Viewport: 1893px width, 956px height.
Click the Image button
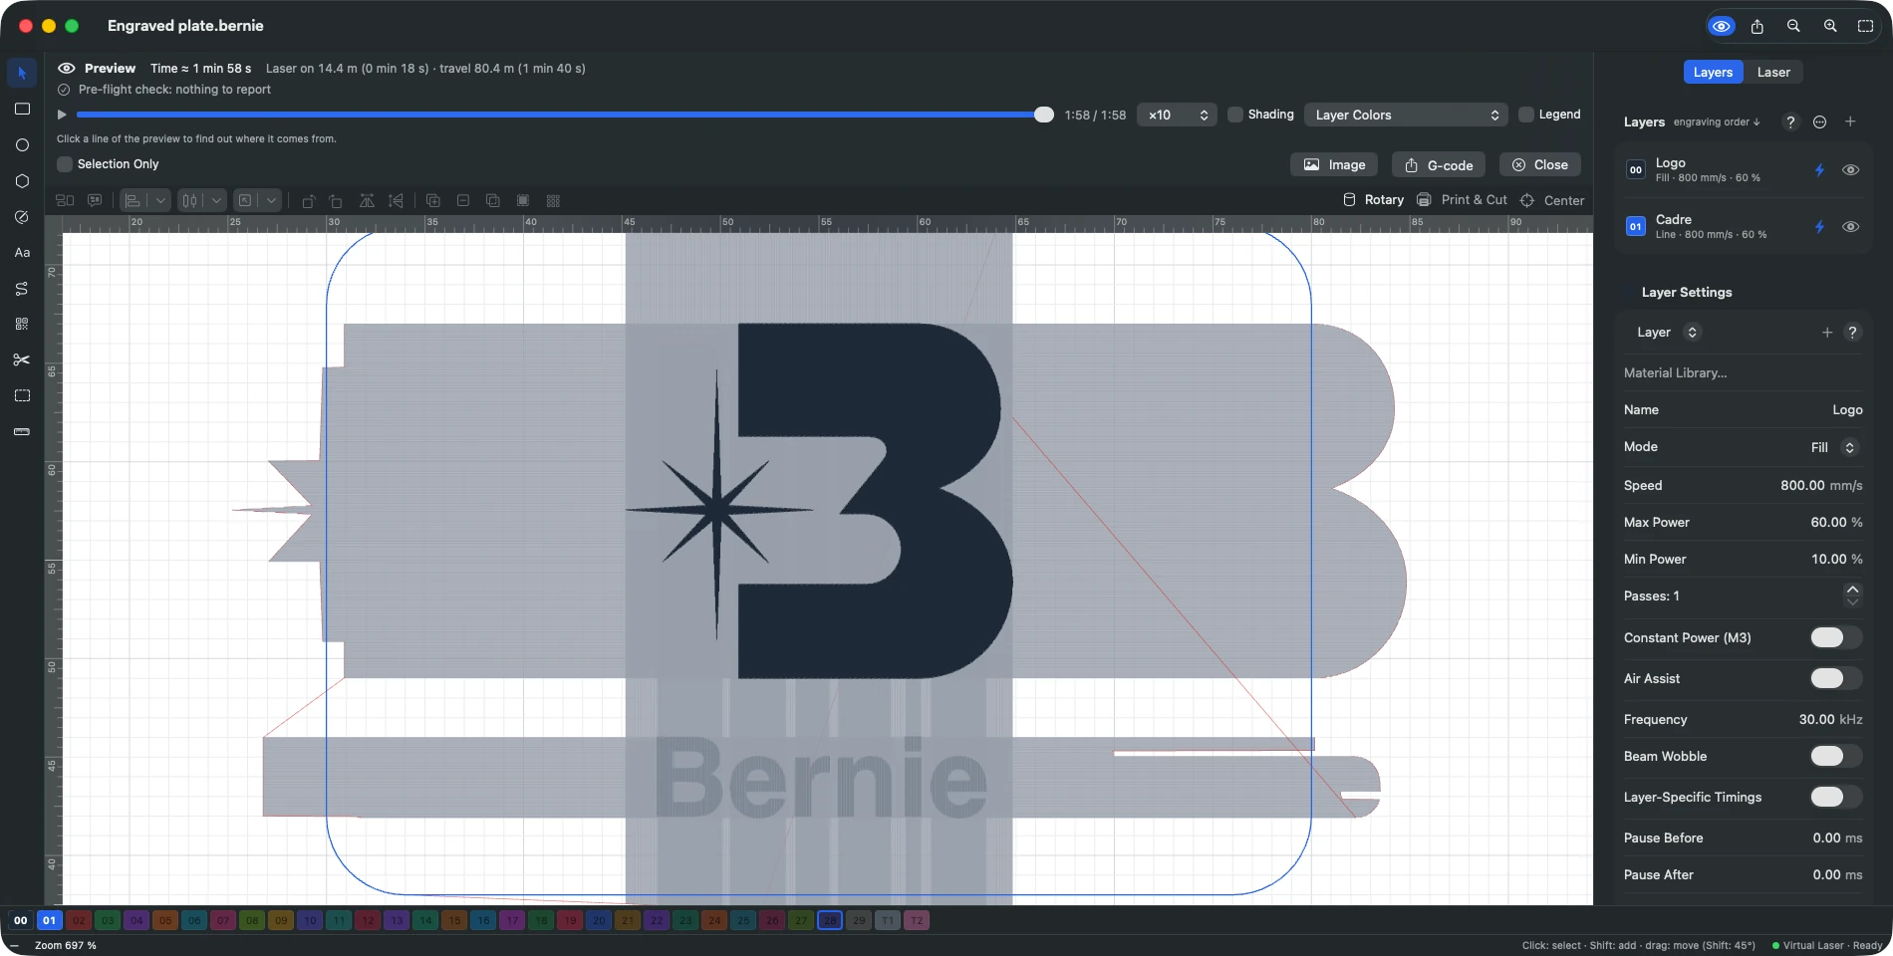[x=1334, y=164]
